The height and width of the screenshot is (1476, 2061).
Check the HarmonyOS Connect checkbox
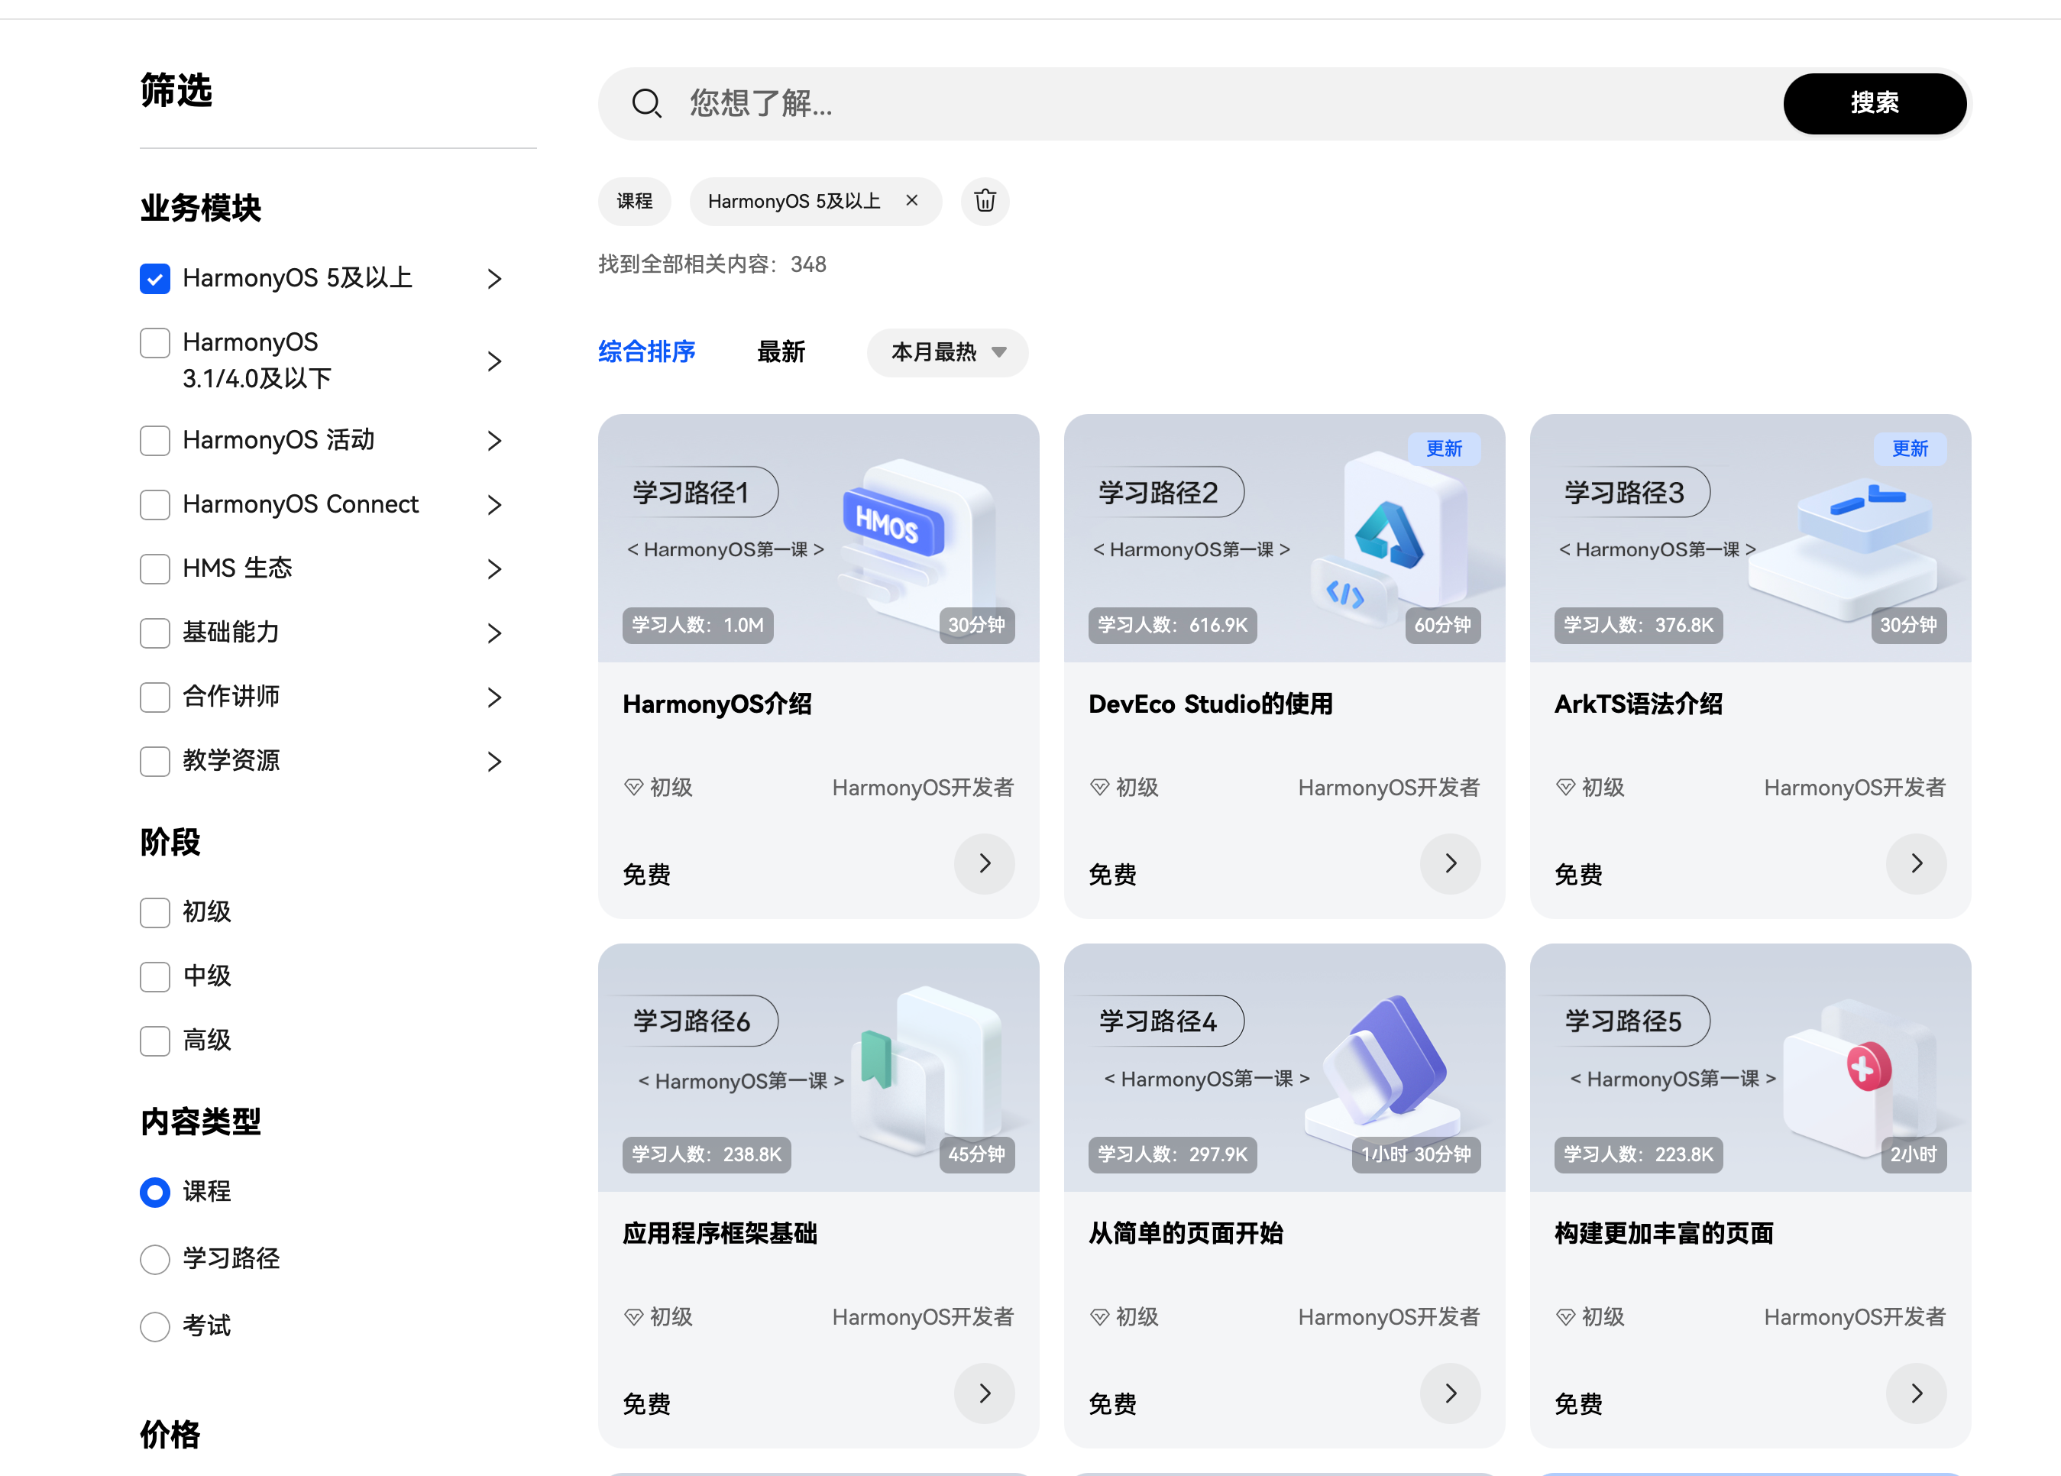click(155, 504)
